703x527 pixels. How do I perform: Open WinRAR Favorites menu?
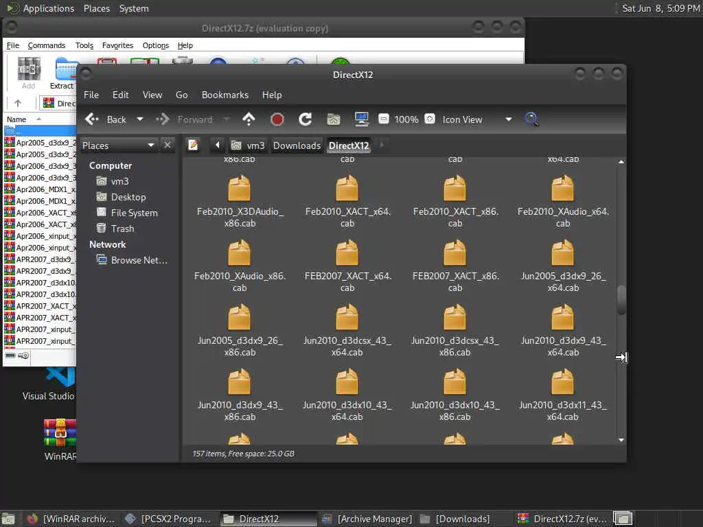(x=117, y=45)
